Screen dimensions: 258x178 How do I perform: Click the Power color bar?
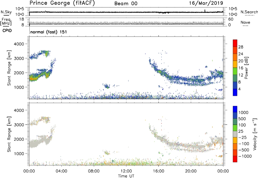pos(235,68)
